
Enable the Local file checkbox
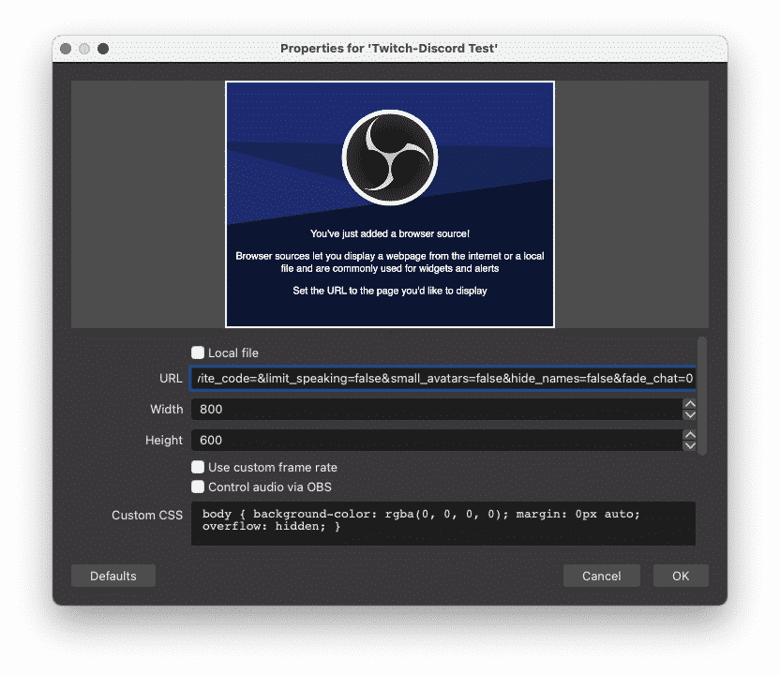(198, 352)
